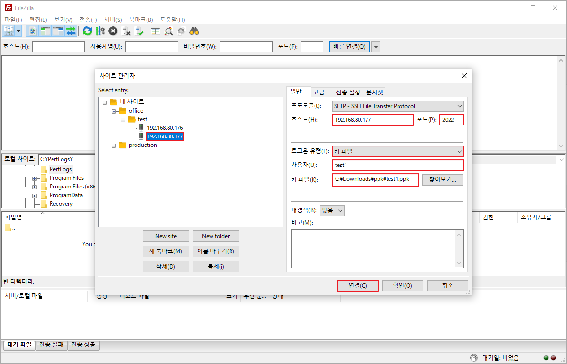The width and height of the screenshot is (567, 364).
Task: Click the 연결(C) connect button
Action: pyautogui.click(x=357, y=286)
